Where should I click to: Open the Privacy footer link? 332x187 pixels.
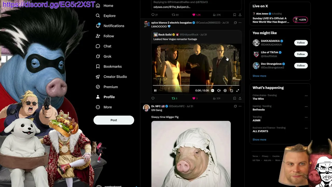[265, 156]
